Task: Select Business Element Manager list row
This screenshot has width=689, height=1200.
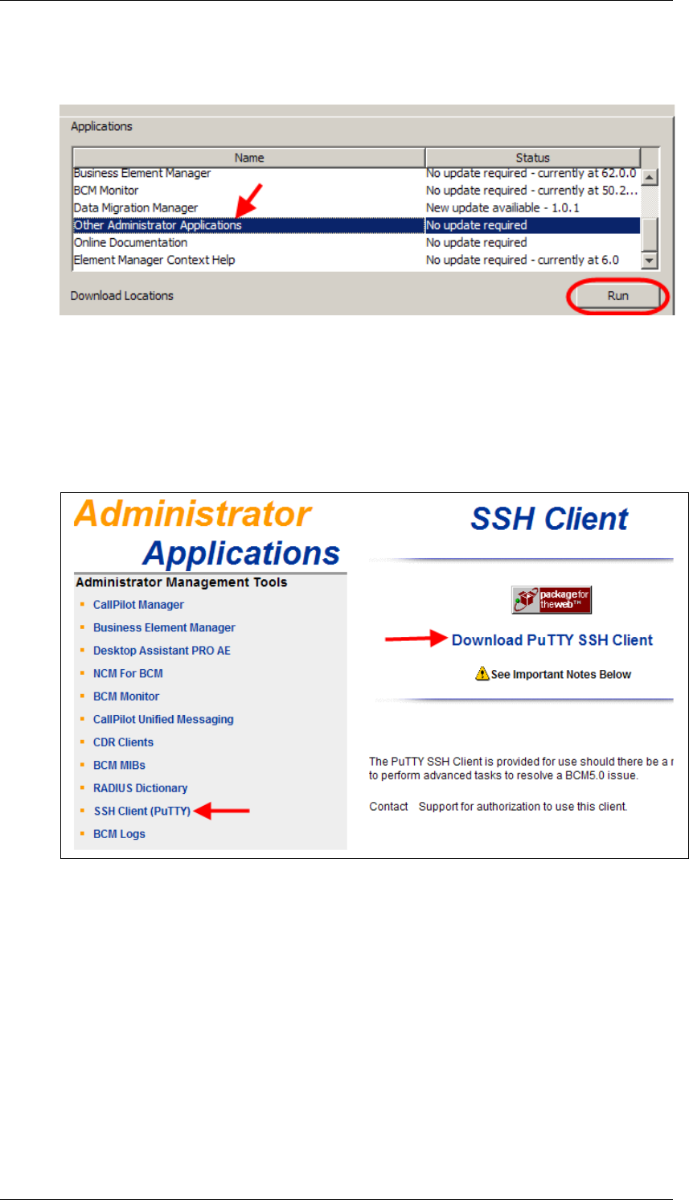Action: pyautogui.click(x=357, y=173)
